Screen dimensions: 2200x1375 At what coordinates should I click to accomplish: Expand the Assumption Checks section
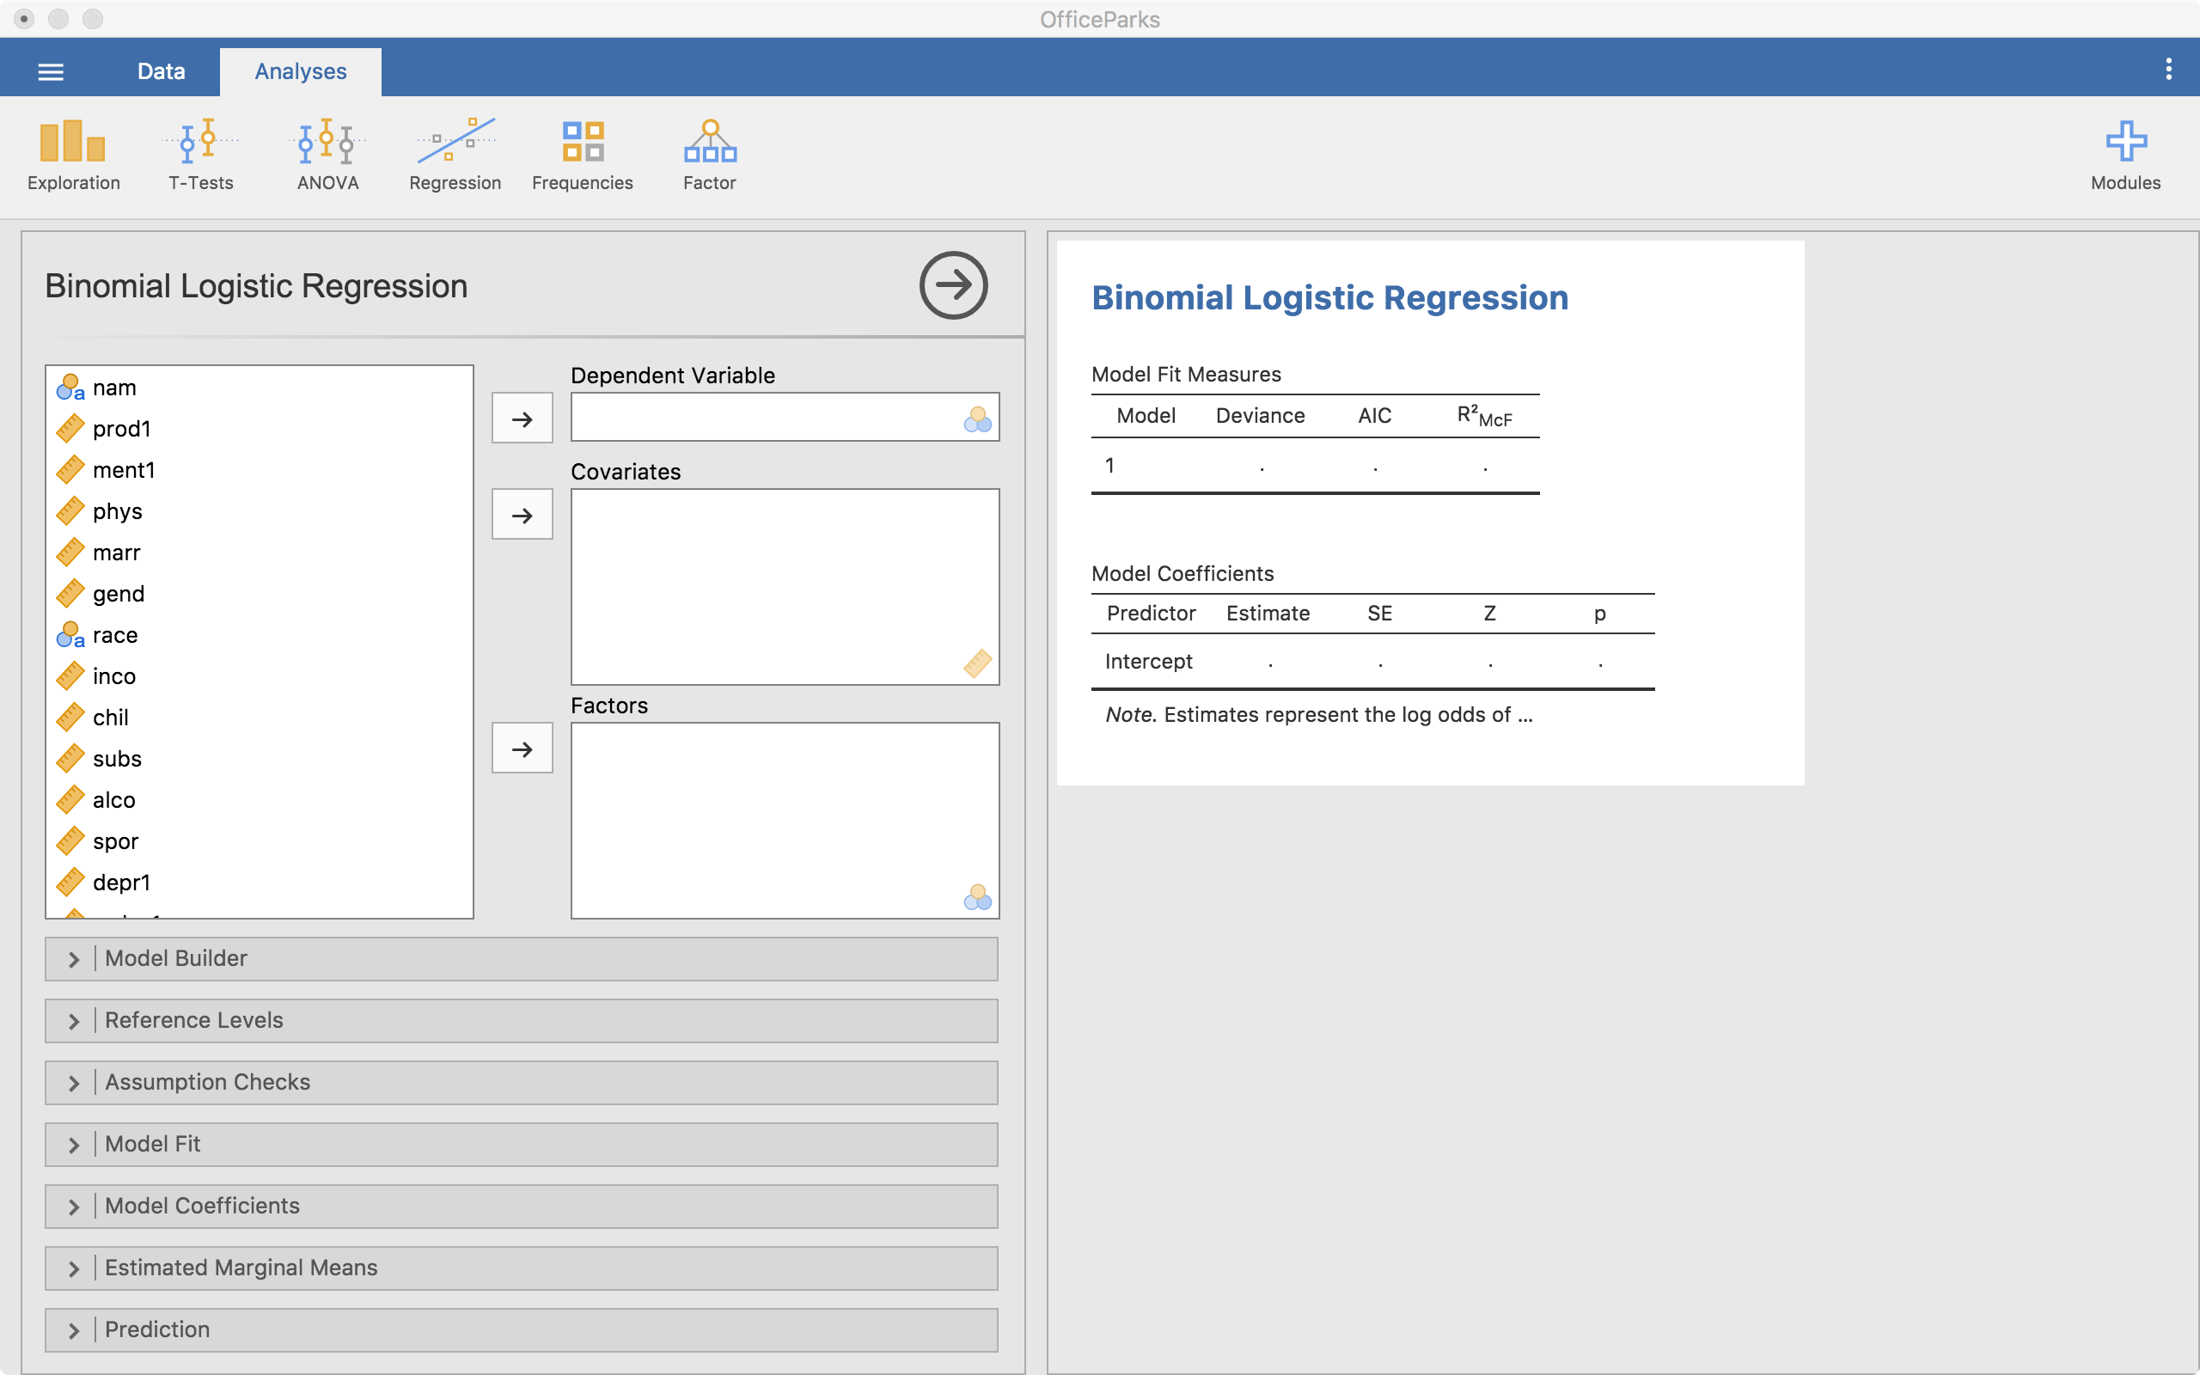pos(521,1082)
